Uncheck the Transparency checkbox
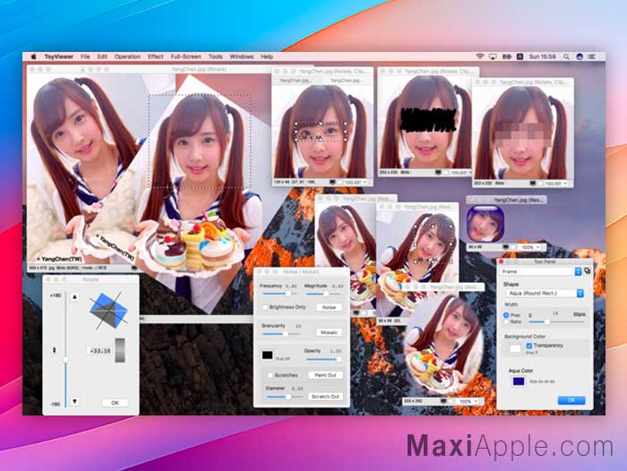 (x=529, y=346)
